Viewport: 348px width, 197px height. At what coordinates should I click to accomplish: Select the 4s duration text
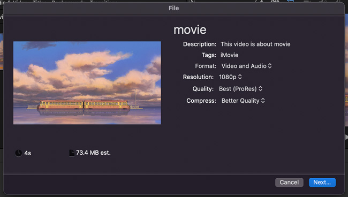[x=28, y=153]
